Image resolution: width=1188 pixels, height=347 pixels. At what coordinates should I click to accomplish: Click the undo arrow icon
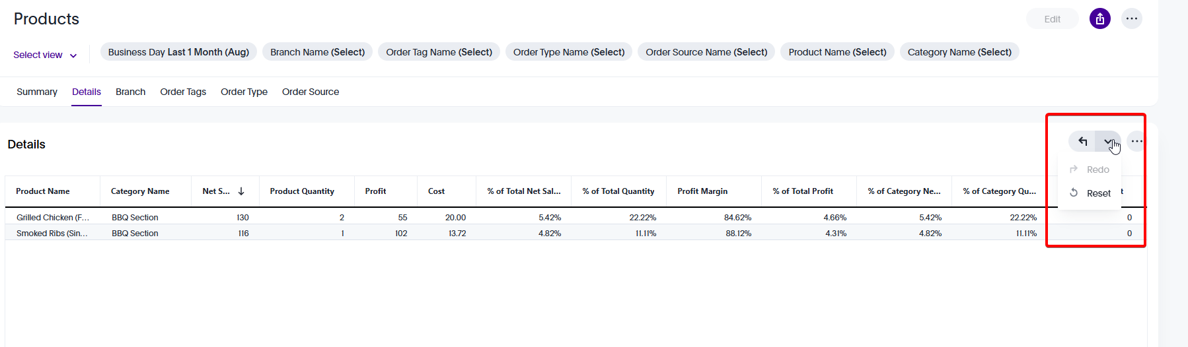pos(1082,141)
